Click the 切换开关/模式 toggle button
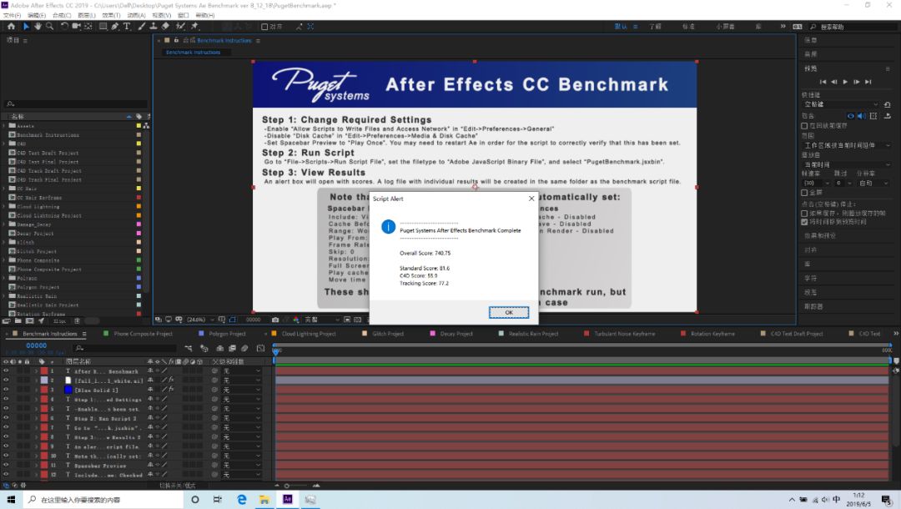 click(177, 485)
